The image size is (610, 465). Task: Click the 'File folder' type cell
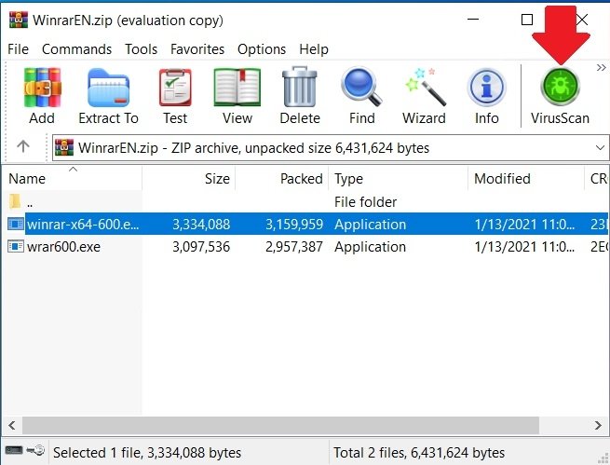click(x=365, y=202)
